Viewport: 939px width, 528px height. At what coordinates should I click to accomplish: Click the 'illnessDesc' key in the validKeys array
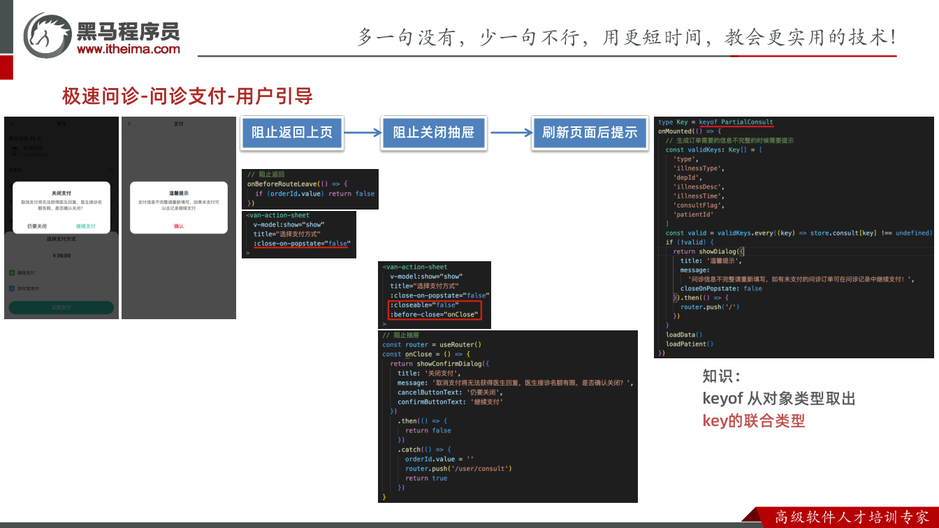point(699,187)
